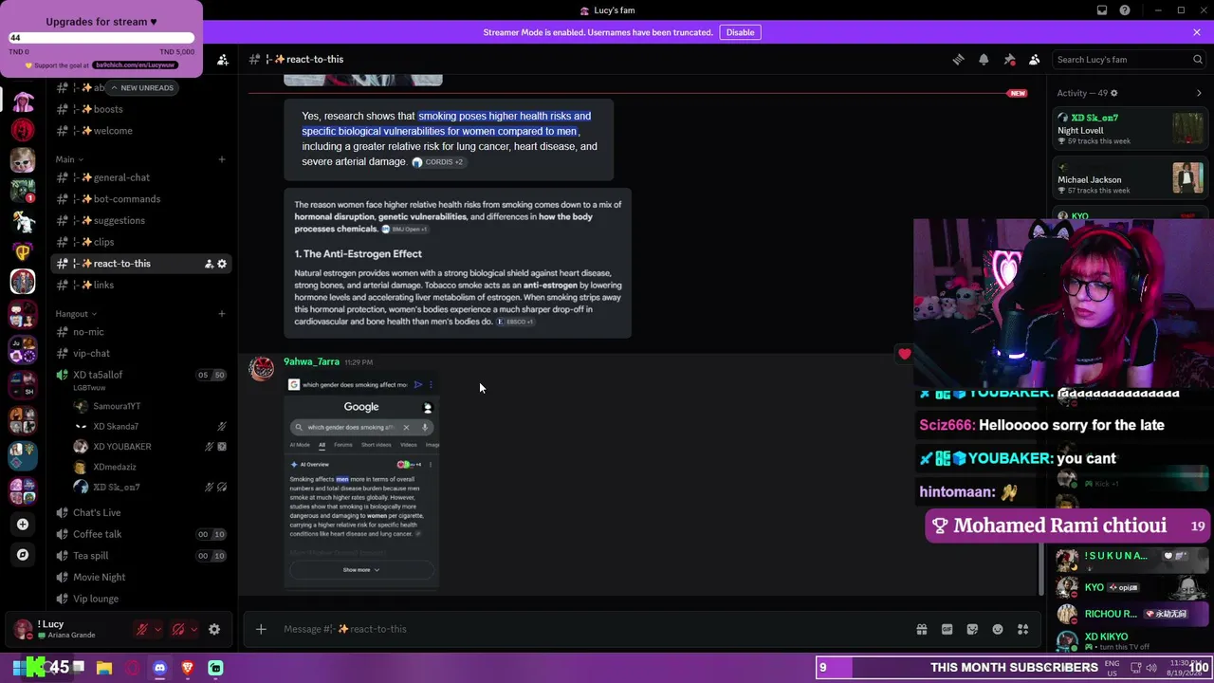1214x683 pixels.
Task: Open the Night Lovell activity card
Action: pyautogui.click(x=1131, y=129)
